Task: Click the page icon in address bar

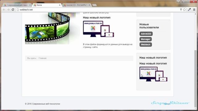Action: pyautogui.click(x=18, y=10)
